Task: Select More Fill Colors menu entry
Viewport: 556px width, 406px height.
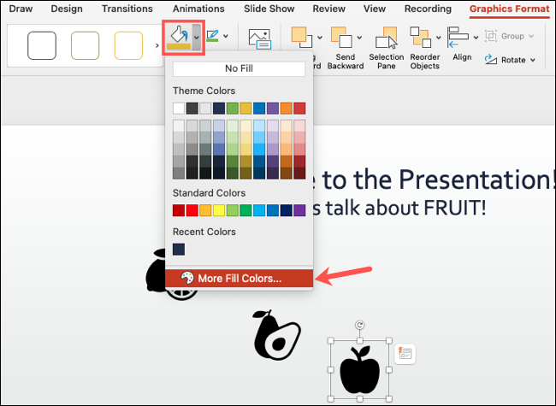Action: coord(239,278)
